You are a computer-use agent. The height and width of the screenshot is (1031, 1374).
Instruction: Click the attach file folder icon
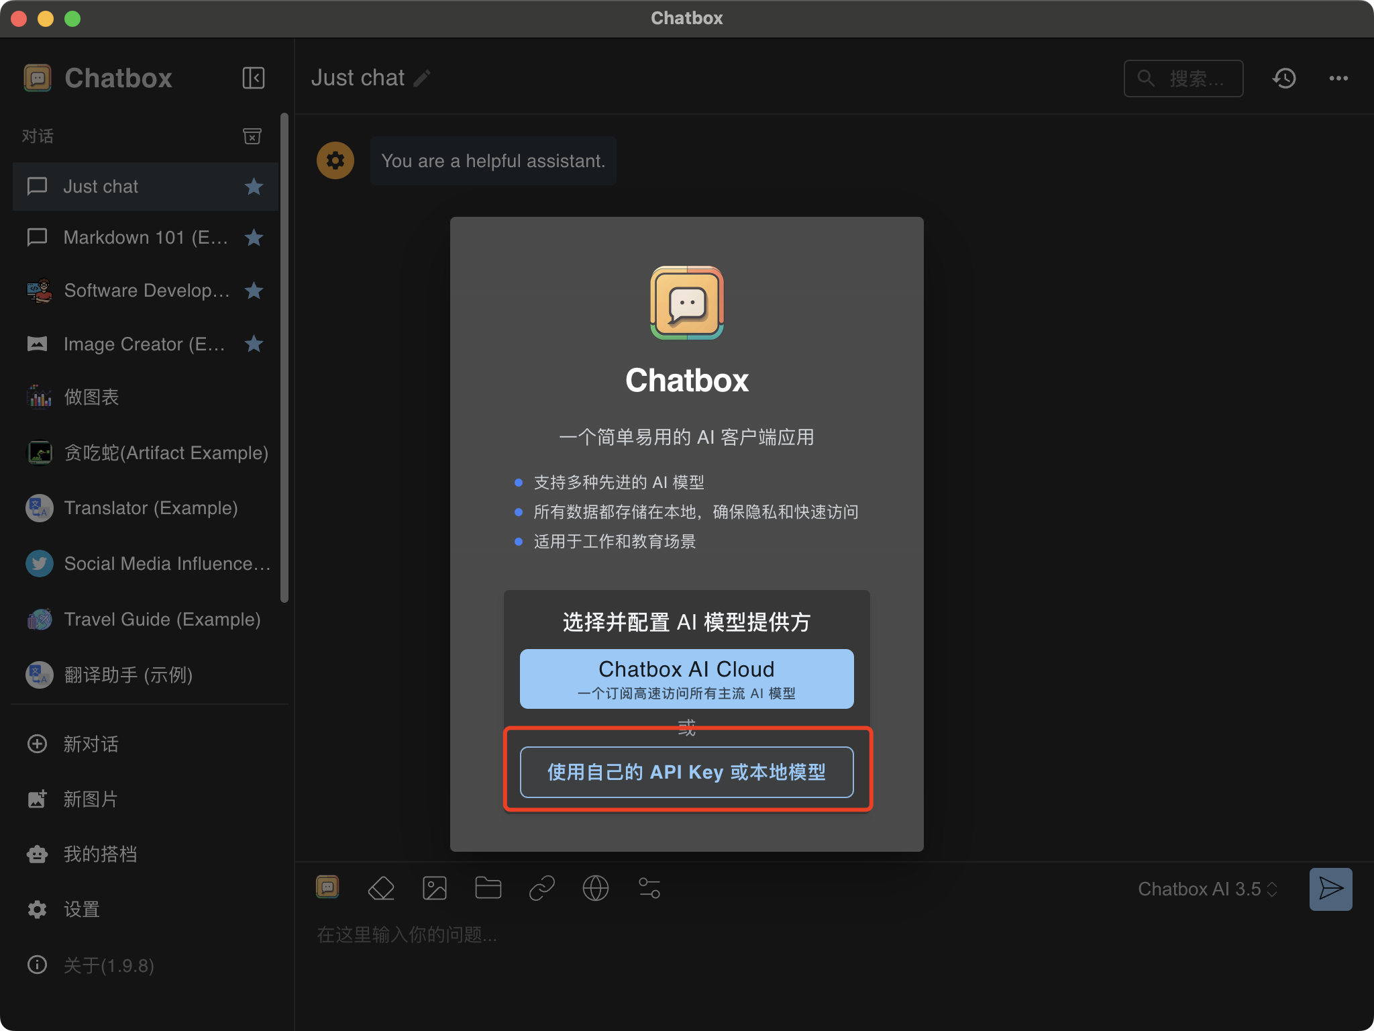tap(488, 888)
